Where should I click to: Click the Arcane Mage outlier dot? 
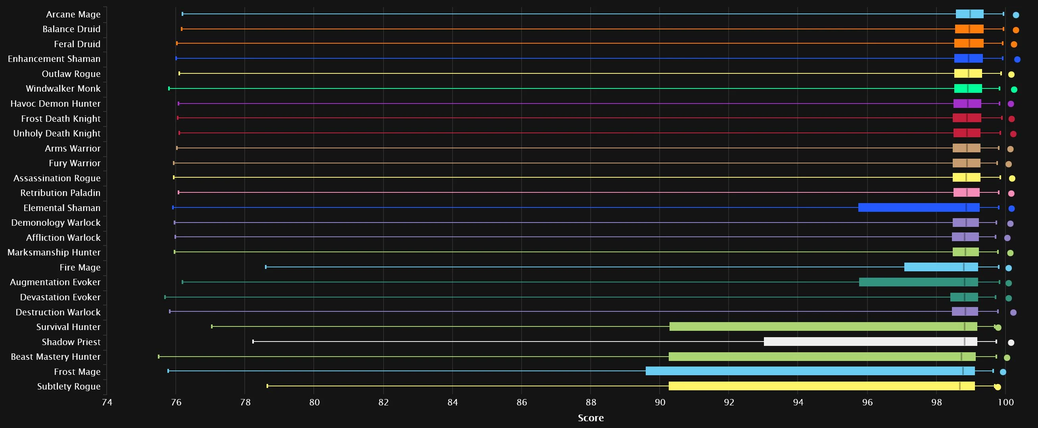(1016, 15)
